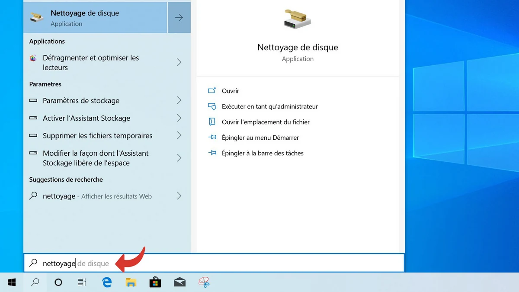This screenshot has height=292, width=519.
Task: Open the Start menu
Action: coord(11,282)
